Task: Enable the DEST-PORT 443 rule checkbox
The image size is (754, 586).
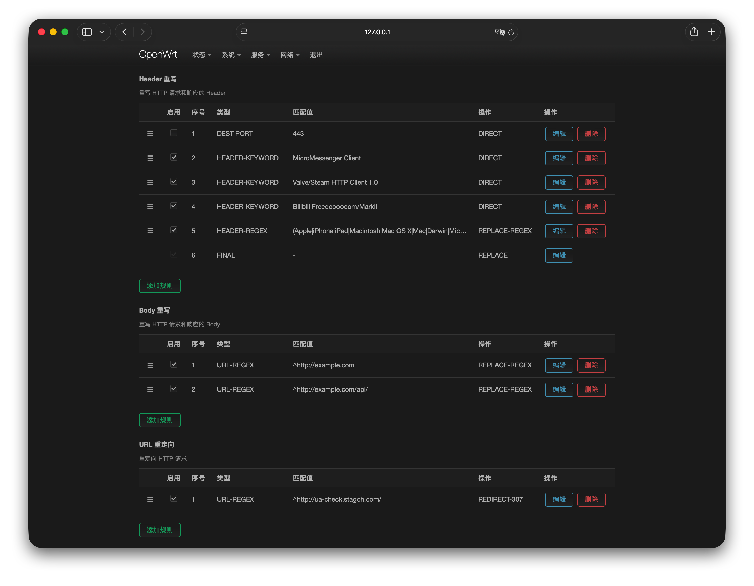Action: coord(174,133)
